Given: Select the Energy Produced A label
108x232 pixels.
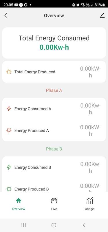Looking at the screenshot, I should coord(32,130).
